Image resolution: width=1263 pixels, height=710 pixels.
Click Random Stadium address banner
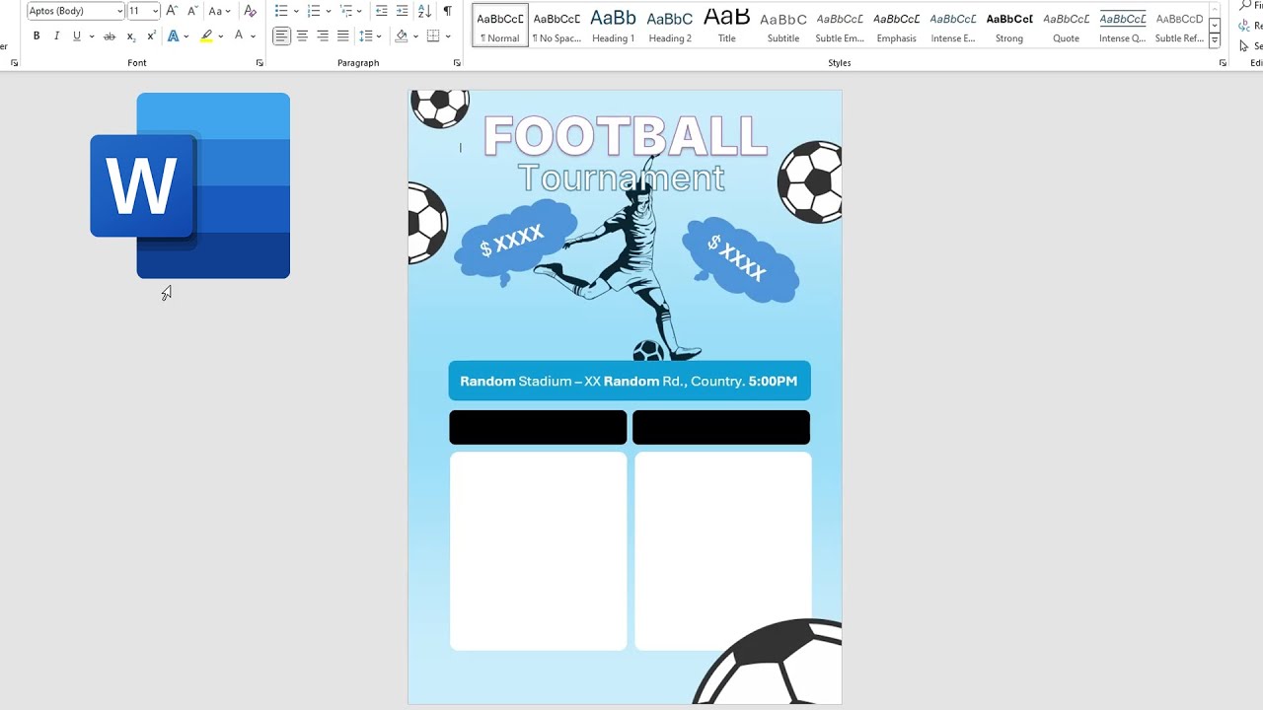[630, 381]
